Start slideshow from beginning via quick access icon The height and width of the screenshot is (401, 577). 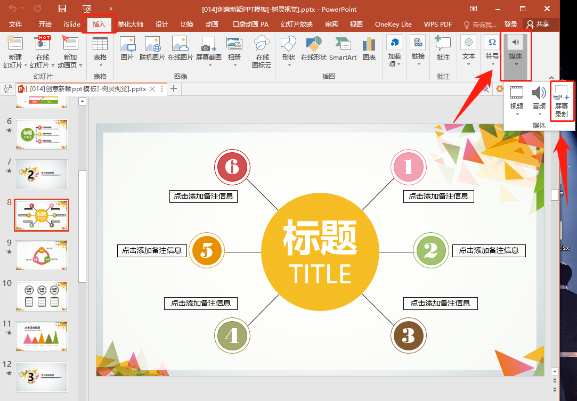click(x=87, y=9)
